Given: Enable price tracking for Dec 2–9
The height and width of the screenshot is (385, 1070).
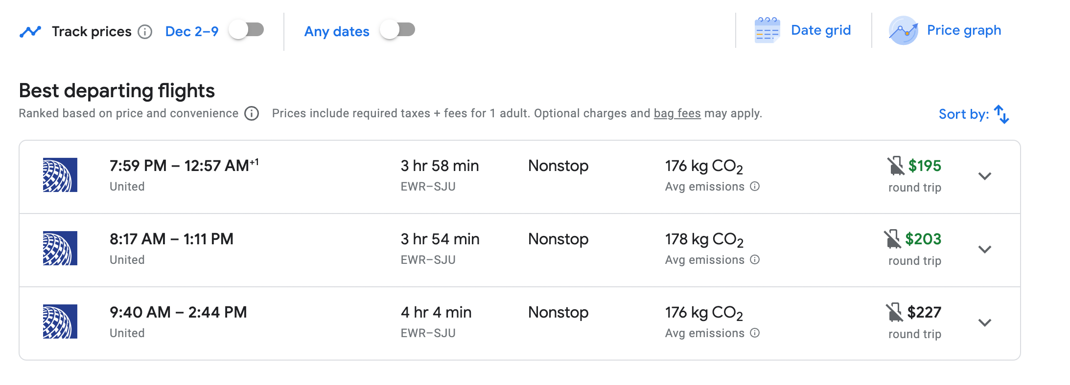Looking at the screenshot, I should (247, 30).
